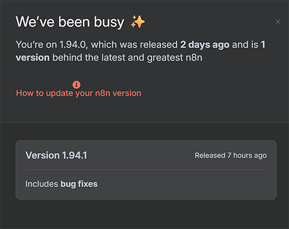Close the We've been busy panel
This screenshot has width=289, height=229.
coord(278,22)
